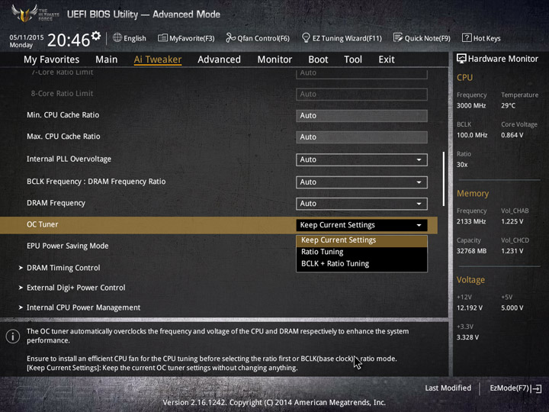Expand External Digi+ Power Control submenu

click(76, 288)
